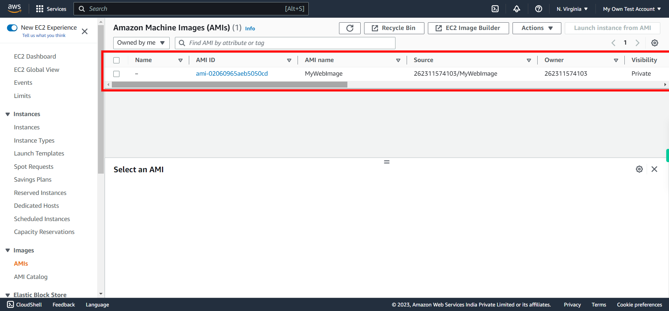
Task: Open the notifications bell
Action: (517, 9)
